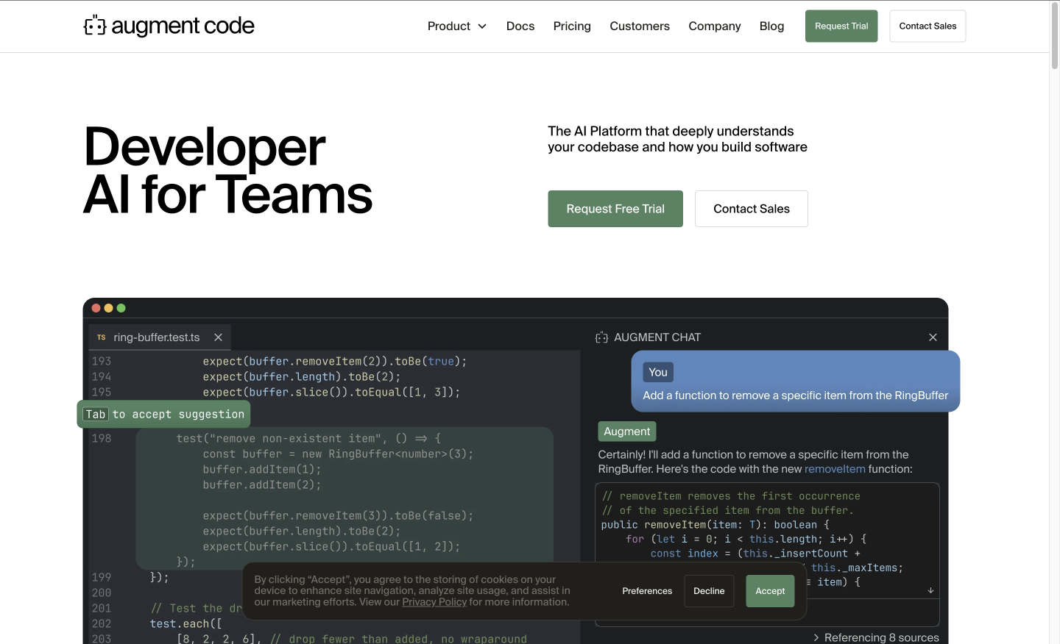Decline cookies
1060x644 pixels.
tap(709, 591)
